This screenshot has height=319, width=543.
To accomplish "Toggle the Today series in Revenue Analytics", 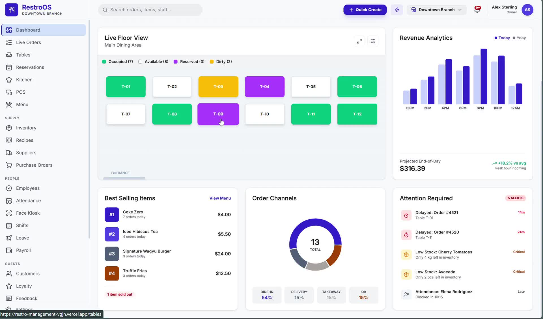I will [x=502, y=38].
